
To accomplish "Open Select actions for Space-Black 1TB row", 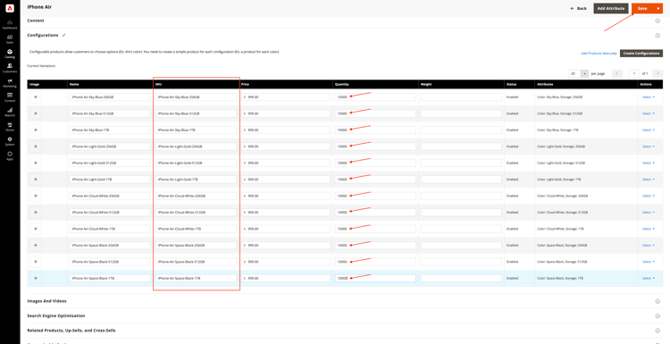I will click(649, 278).
